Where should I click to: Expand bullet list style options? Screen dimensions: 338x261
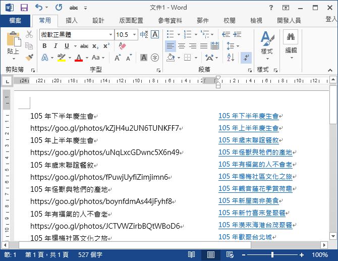[x=179, y=34]
